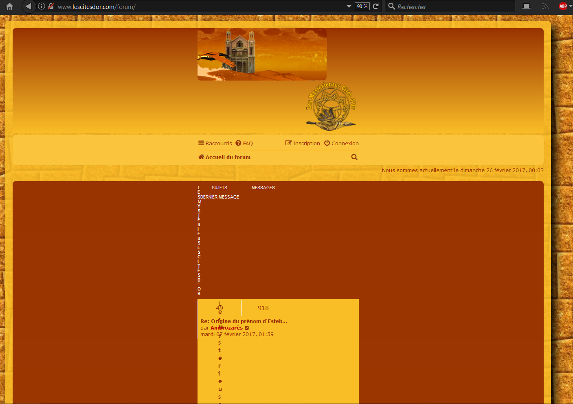Click the downloads tray icon in toolbar
The width and height of the screenshot is (573, 404).
527,7
